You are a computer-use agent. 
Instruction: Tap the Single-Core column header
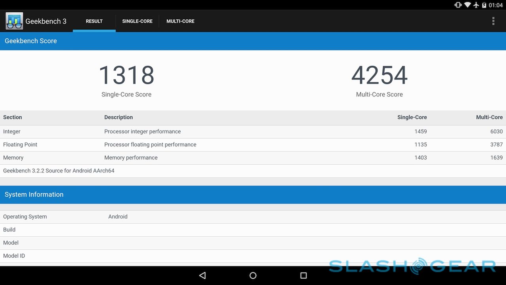[x=412, y=117]
